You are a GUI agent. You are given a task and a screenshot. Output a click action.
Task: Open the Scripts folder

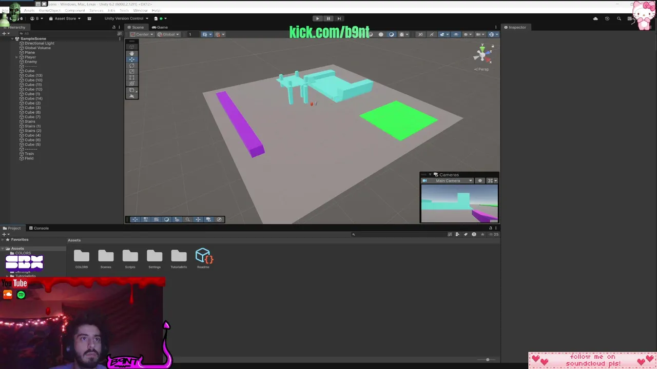(x=130, y=258)
